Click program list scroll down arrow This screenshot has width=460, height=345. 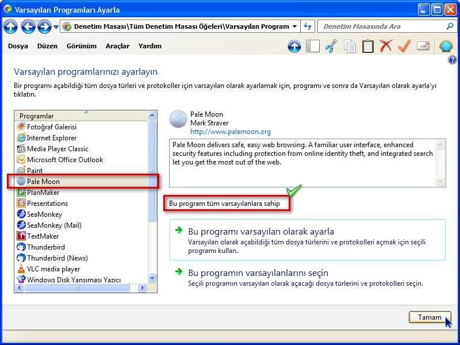pyautogui.click(x=152, y=278)
